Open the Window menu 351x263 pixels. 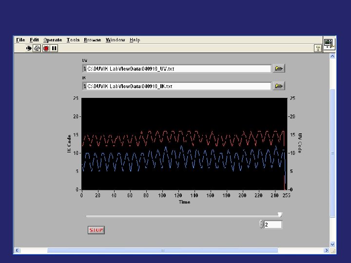[115, 40]
